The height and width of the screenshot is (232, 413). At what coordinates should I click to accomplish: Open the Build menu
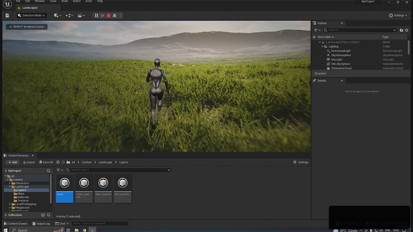(x=64, y=1)
